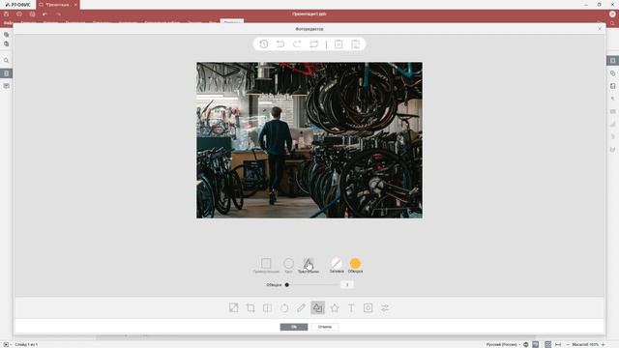Open shape settings icon in right sidebar

612,73
